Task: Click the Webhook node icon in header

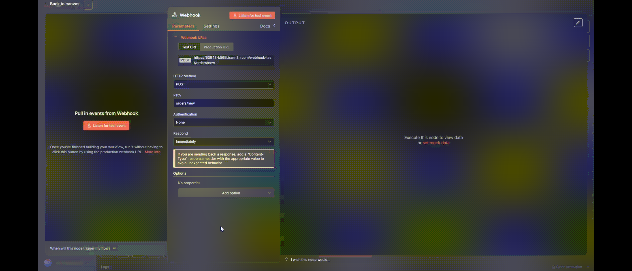Action: [x=175, y=15]
